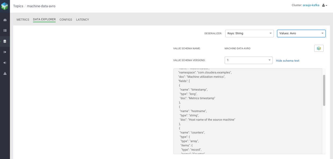This screenshot has width=333, height=159.
Task: Click Hide schema text link
Action: coord(288,61)
